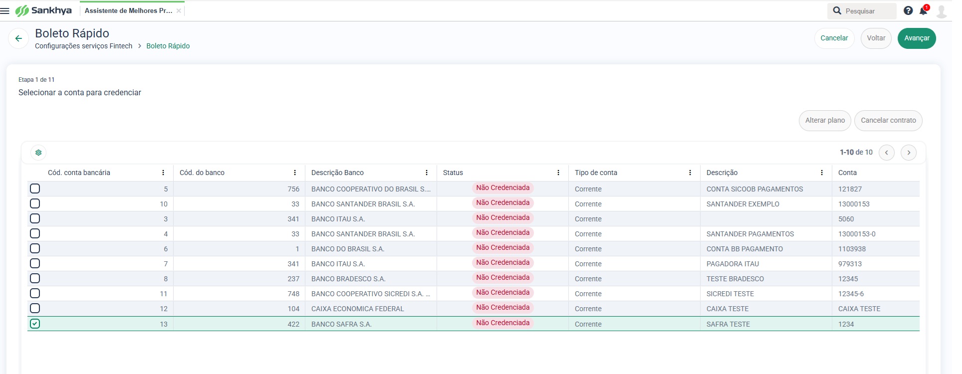Check the SANTANDER EXEMPLO row checkbox
The width and height of the screenshot is (962, 374).
35,203
